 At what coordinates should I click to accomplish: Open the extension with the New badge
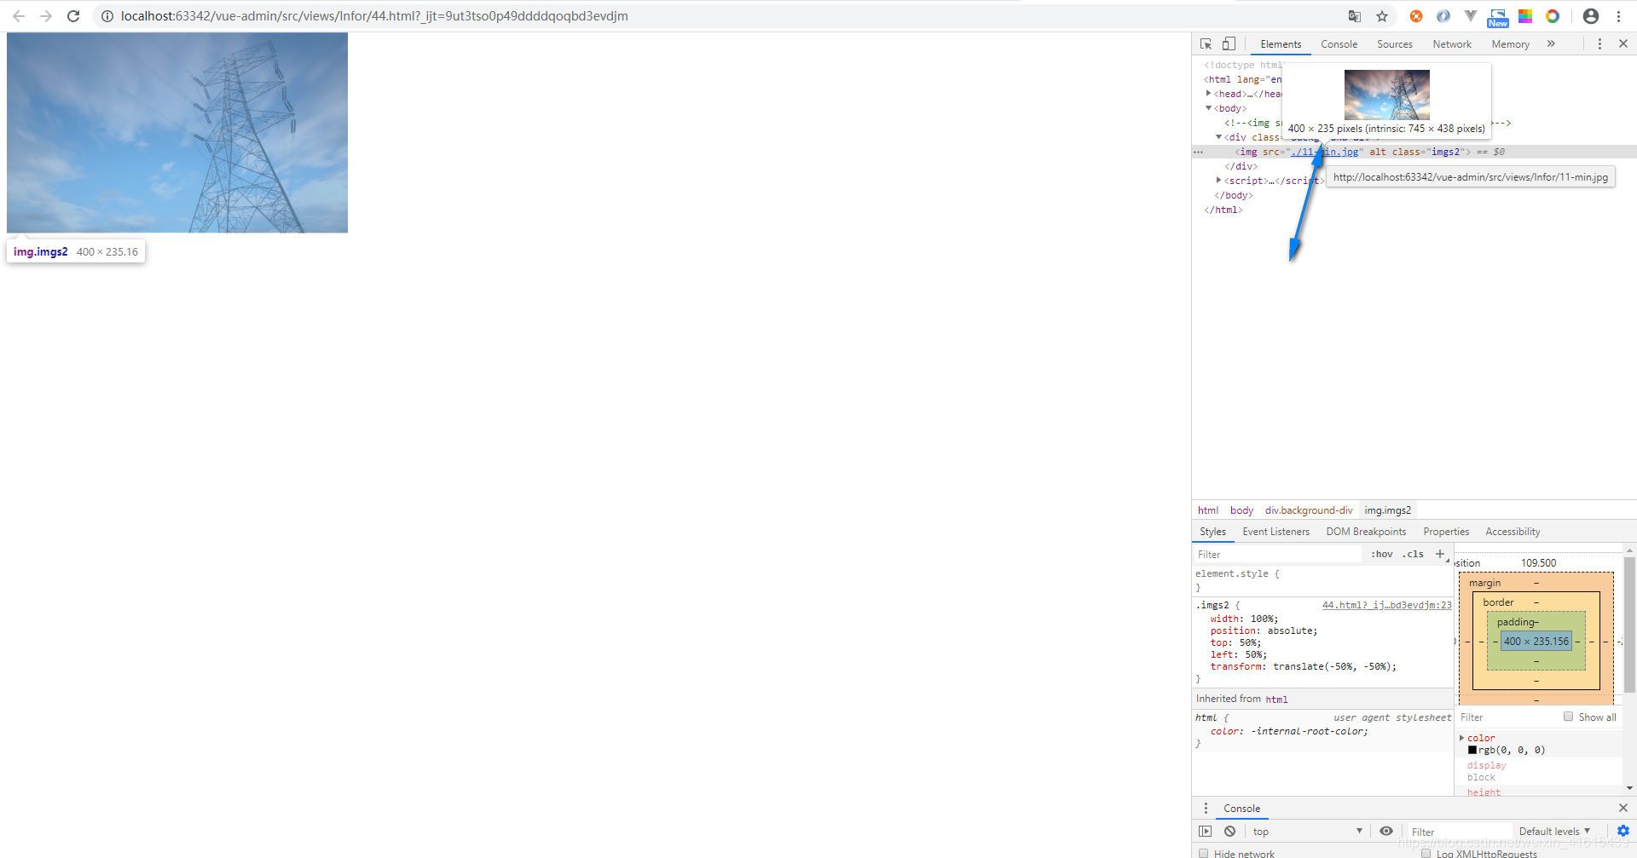pos(1498,18)
